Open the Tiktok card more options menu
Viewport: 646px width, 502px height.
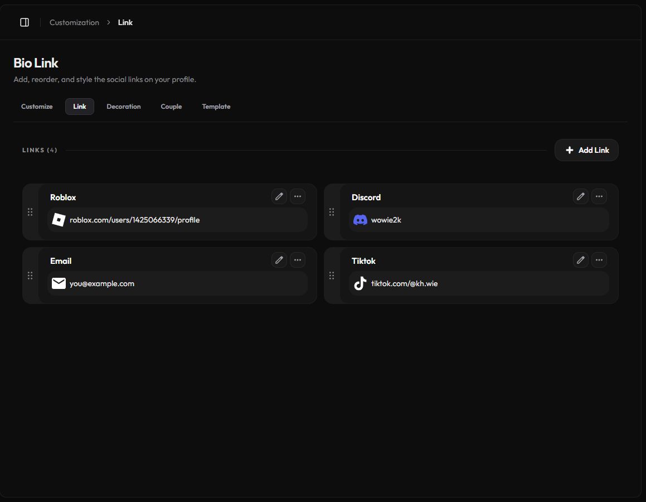599,260
